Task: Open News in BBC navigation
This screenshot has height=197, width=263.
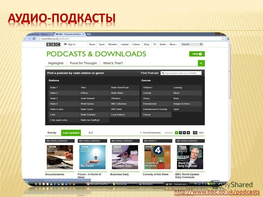Action: click(92, 44)
